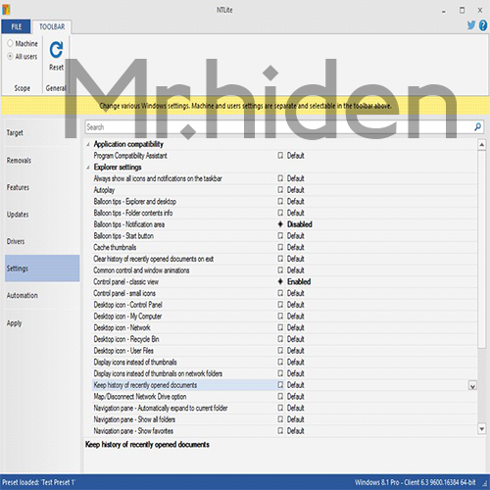
Task: Open dropdown for Keep history of recently opened documents
Action: click(x=472, y=385)
